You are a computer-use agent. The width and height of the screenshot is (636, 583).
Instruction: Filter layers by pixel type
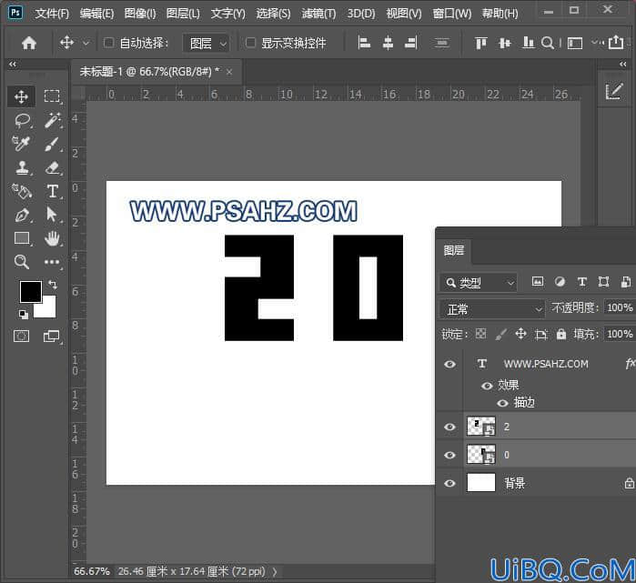click(x=538, y=282)
